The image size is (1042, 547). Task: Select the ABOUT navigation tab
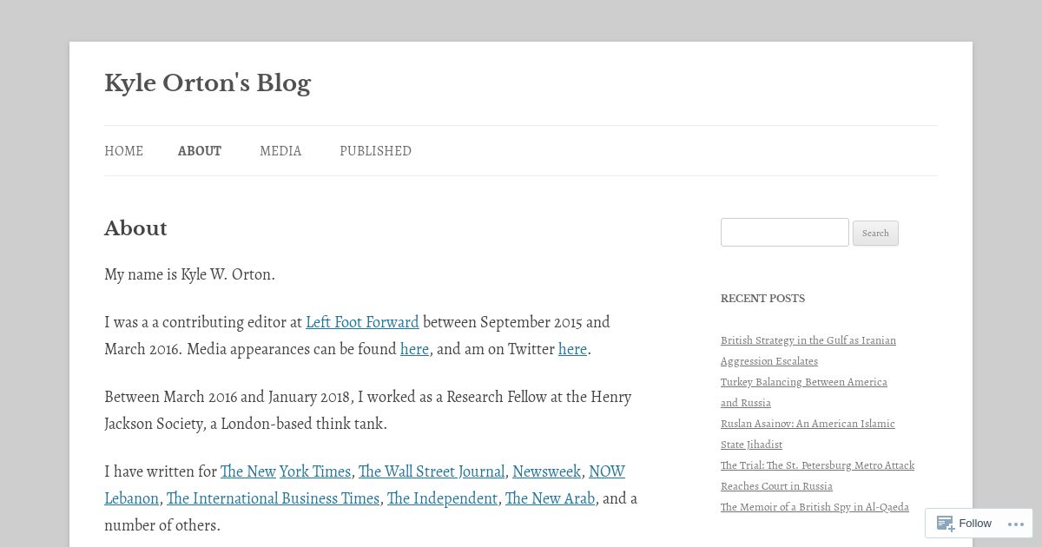pos(200,151)
